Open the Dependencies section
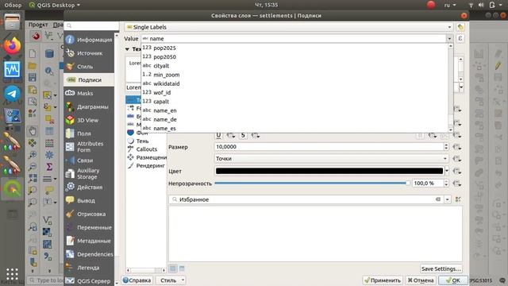The image size is (508, 286). click(x=89, y=254)
